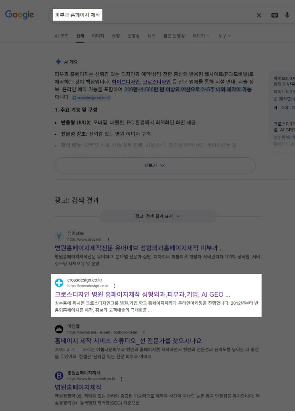Click the https://www.bravomedi.co.kr URL
295x411 pixels.
point(91,379)
